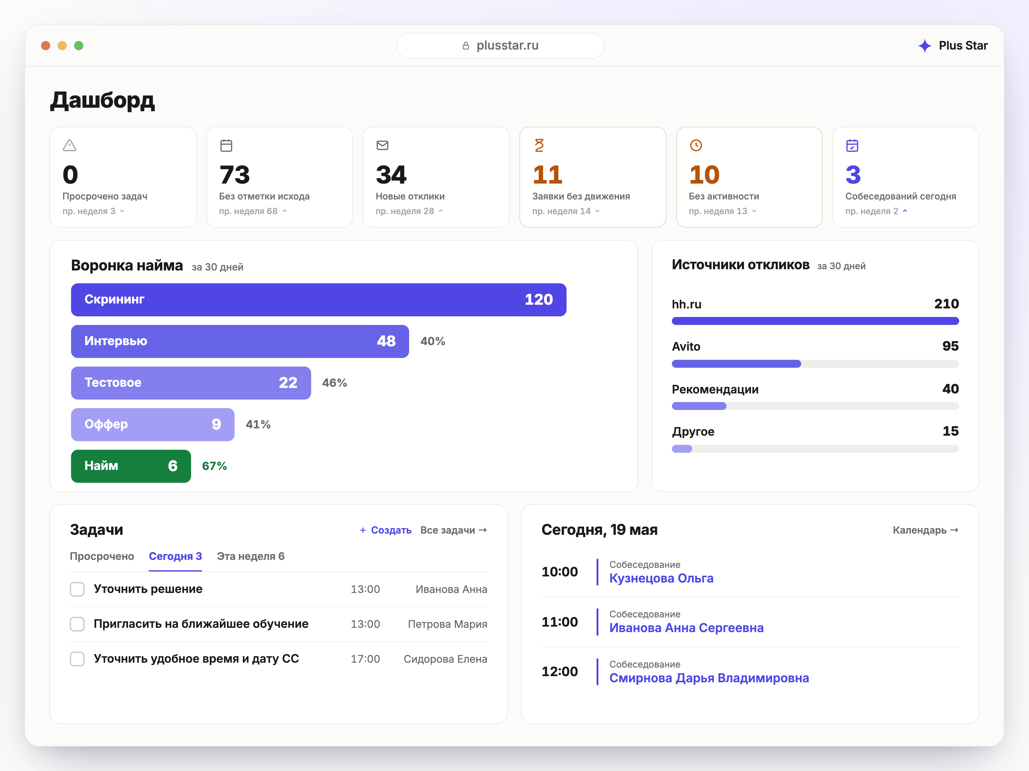Image resolution: width=1029 pixels, height=771 pixels.
Task: Expand the chevron next to 'пр. неделя 3'
Action: 122,211
